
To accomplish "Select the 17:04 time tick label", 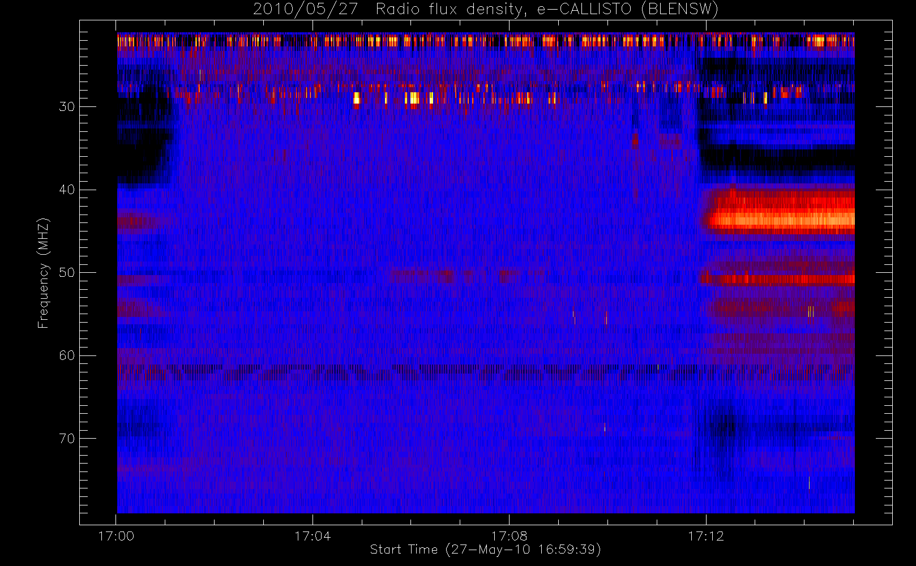I will (313, 536).
